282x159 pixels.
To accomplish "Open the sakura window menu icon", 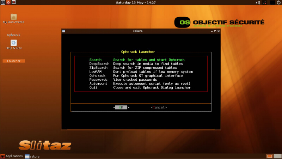I will pos(64,31).
